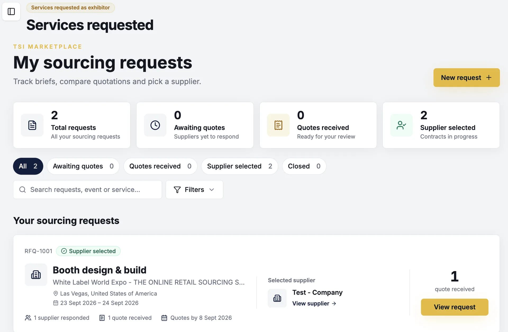The width and height of the screenshot is (508, 332).
Task: Open the Awaiting quotes stat card
Action: 195,125
